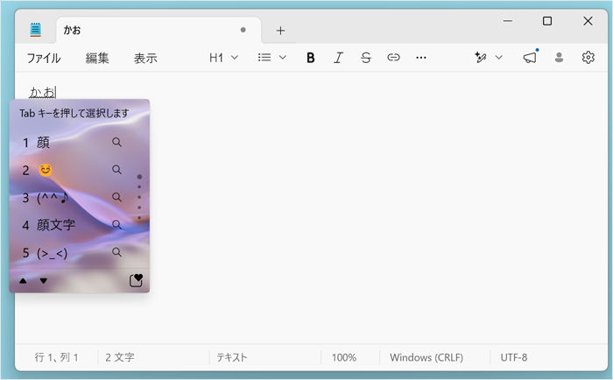Add a new tab with plus button

click(280, 31)
